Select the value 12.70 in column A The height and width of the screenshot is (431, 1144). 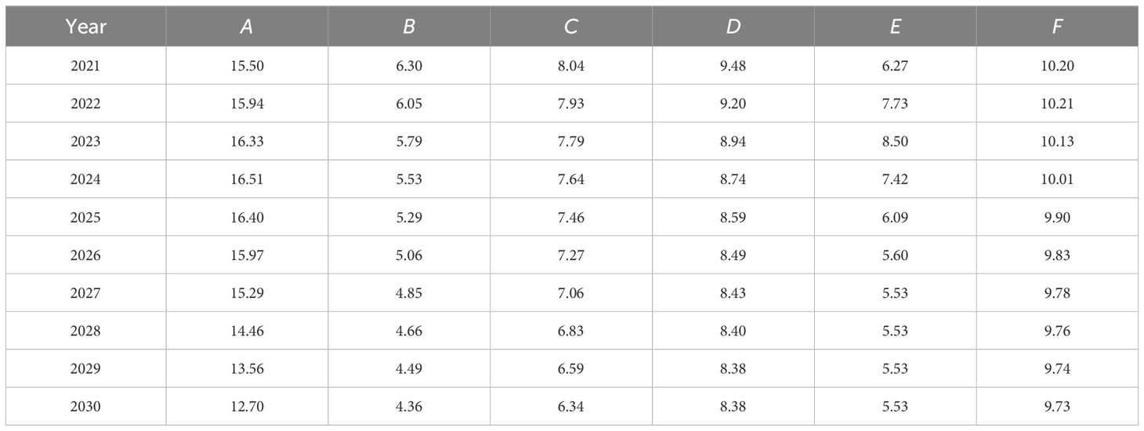coord(247,407)
